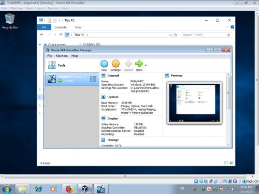Open dropdown arrow beside Show button
Image resolution: width=259 pixels, height=194 pixels.
click(x=146, y=65)
